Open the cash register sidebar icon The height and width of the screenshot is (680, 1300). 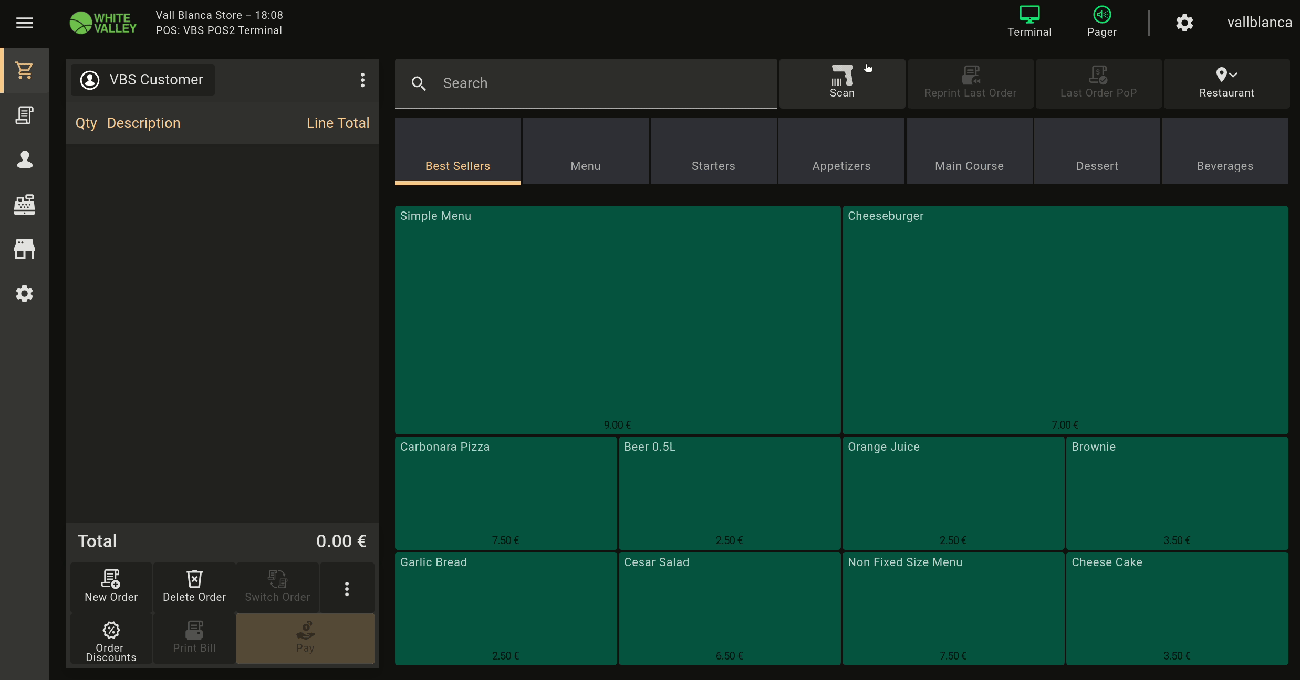point(24,205)
